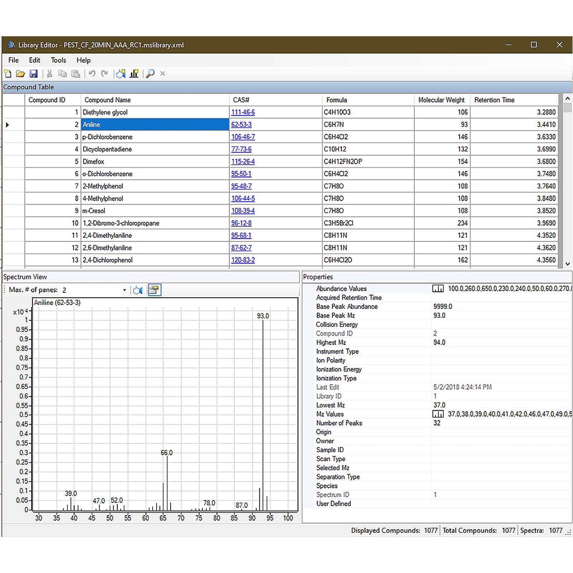Paste from the clipboard
Viewport: 573px width, 573px height.
click(x=76, y=73)
